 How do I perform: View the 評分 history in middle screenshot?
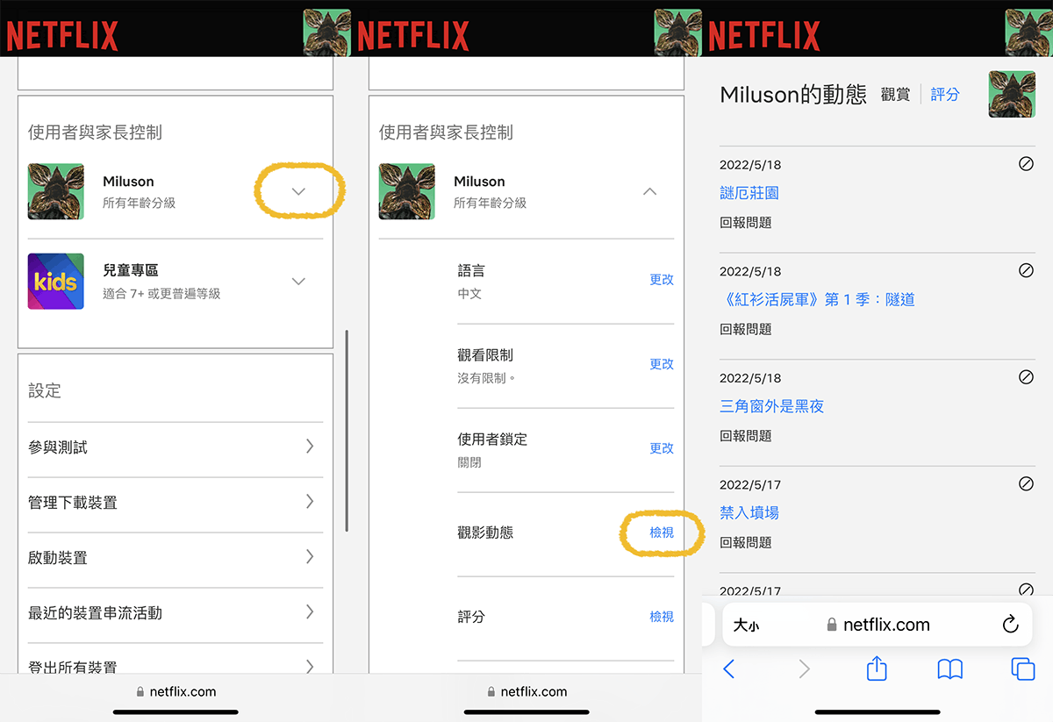662,617
